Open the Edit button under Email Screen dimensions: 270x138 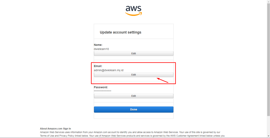134,75
